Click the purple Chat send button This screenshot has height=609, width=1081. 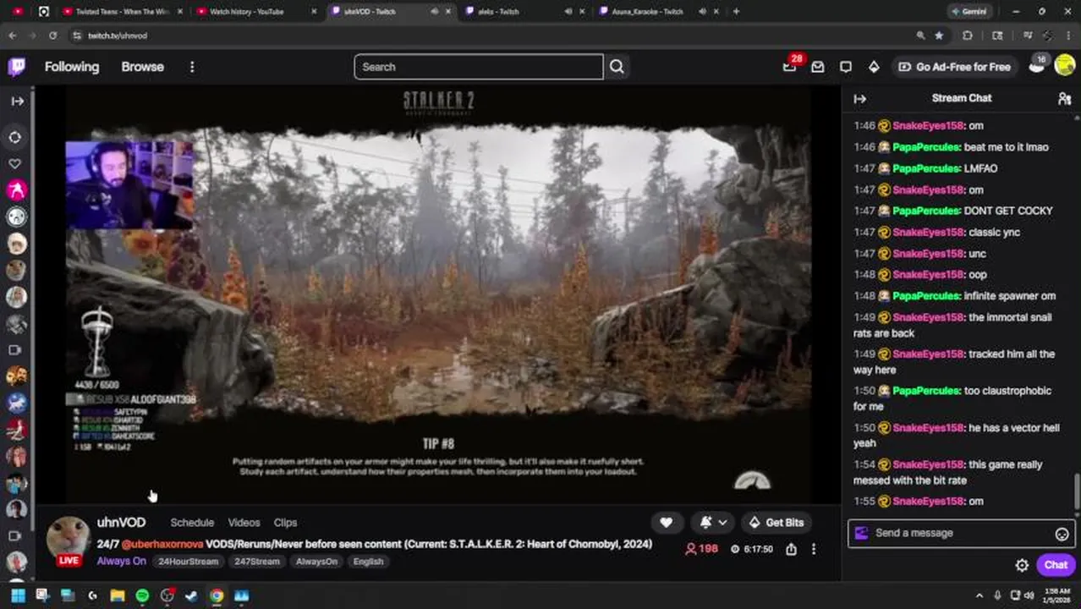point(1056,565)
